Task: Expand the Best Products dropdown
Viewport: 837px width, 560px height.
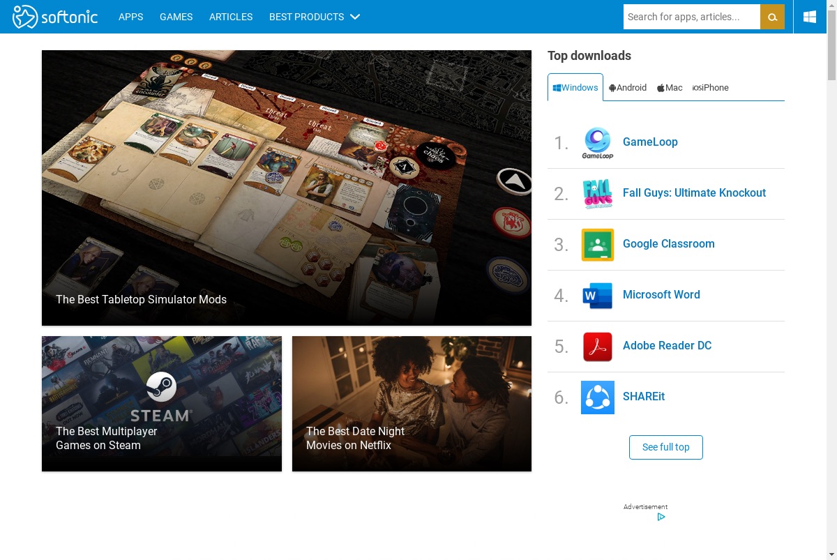Action: click(315, 17)
